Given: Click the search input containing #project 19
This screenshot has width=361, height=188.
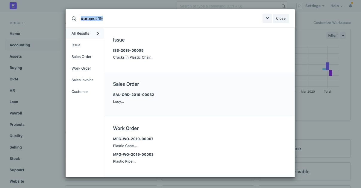Looking at the screenshot, I should pyautogui.click(x=92, y=18).
